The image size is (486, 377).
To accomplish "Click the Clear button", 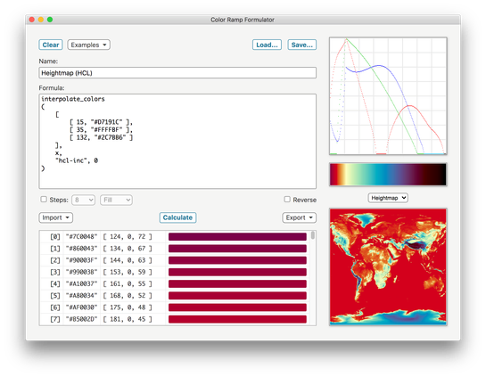I will tap(51, 45).
